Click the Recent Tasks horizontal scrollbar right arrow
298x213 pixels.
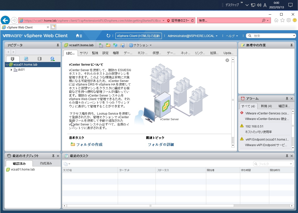[x=292, y=206]
